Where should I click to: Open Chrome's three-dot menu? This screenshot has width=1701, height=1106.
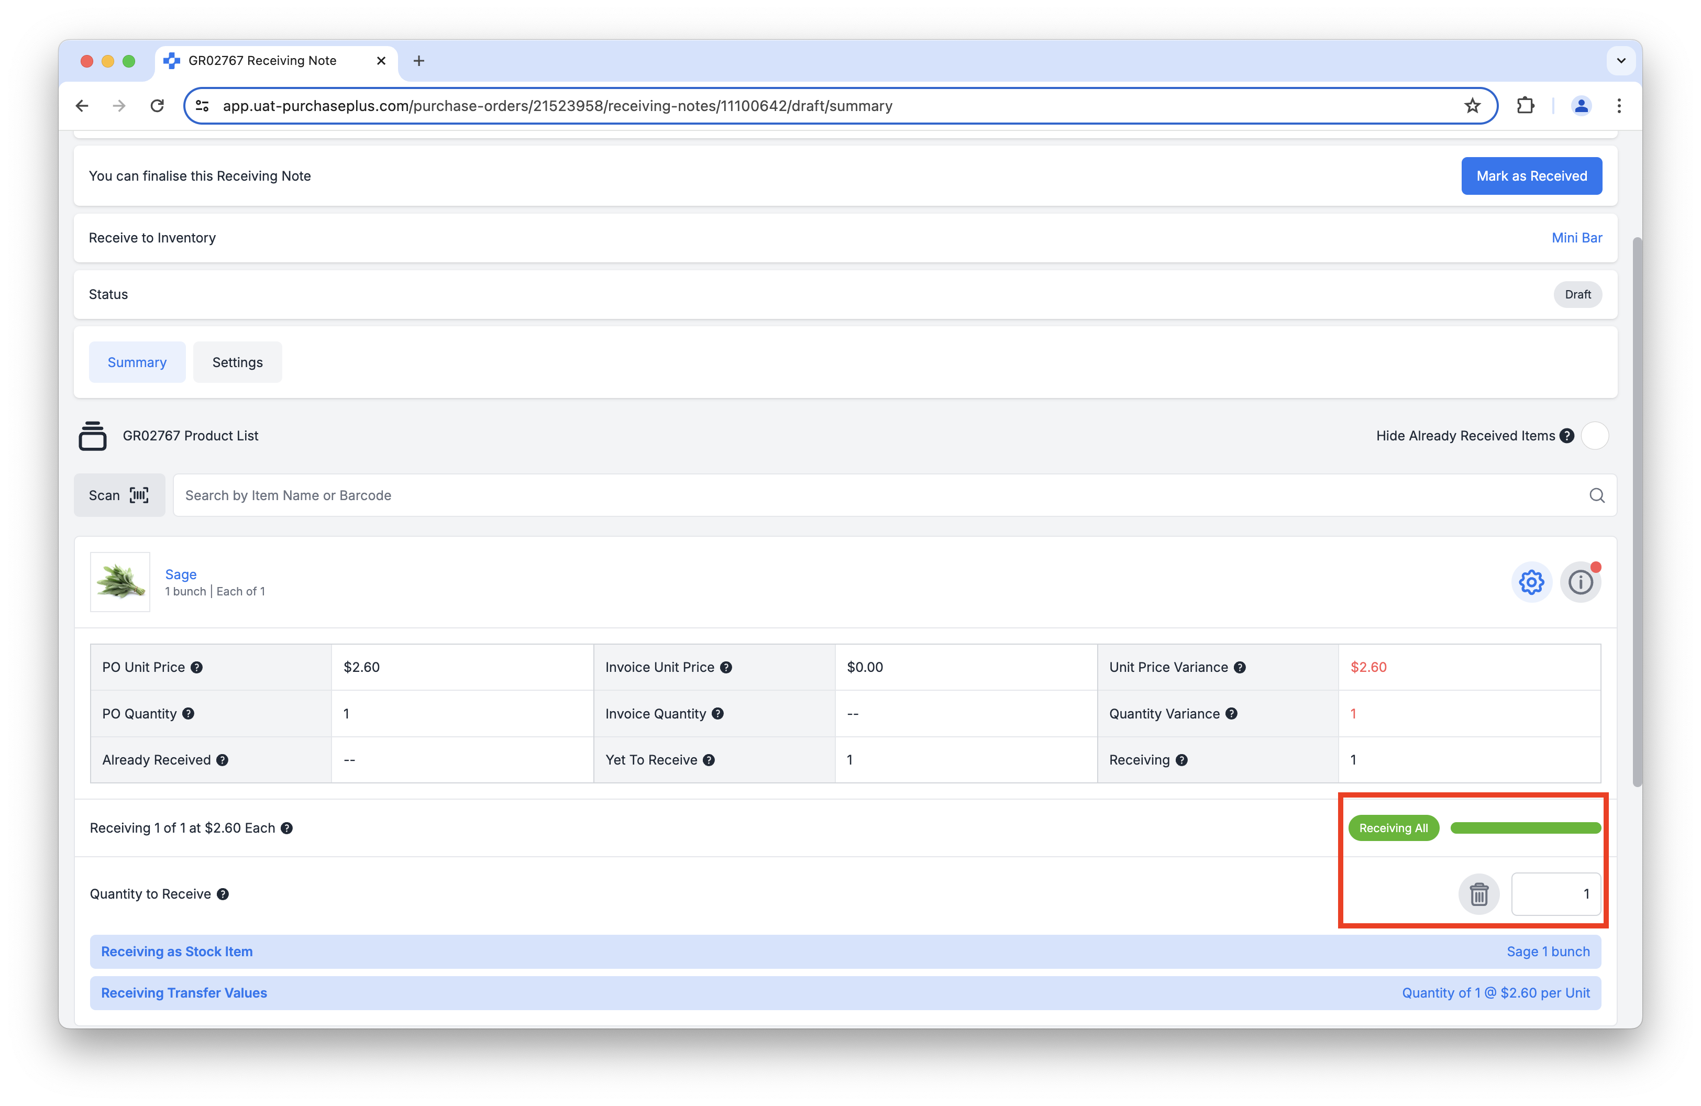pos(1619,106)
